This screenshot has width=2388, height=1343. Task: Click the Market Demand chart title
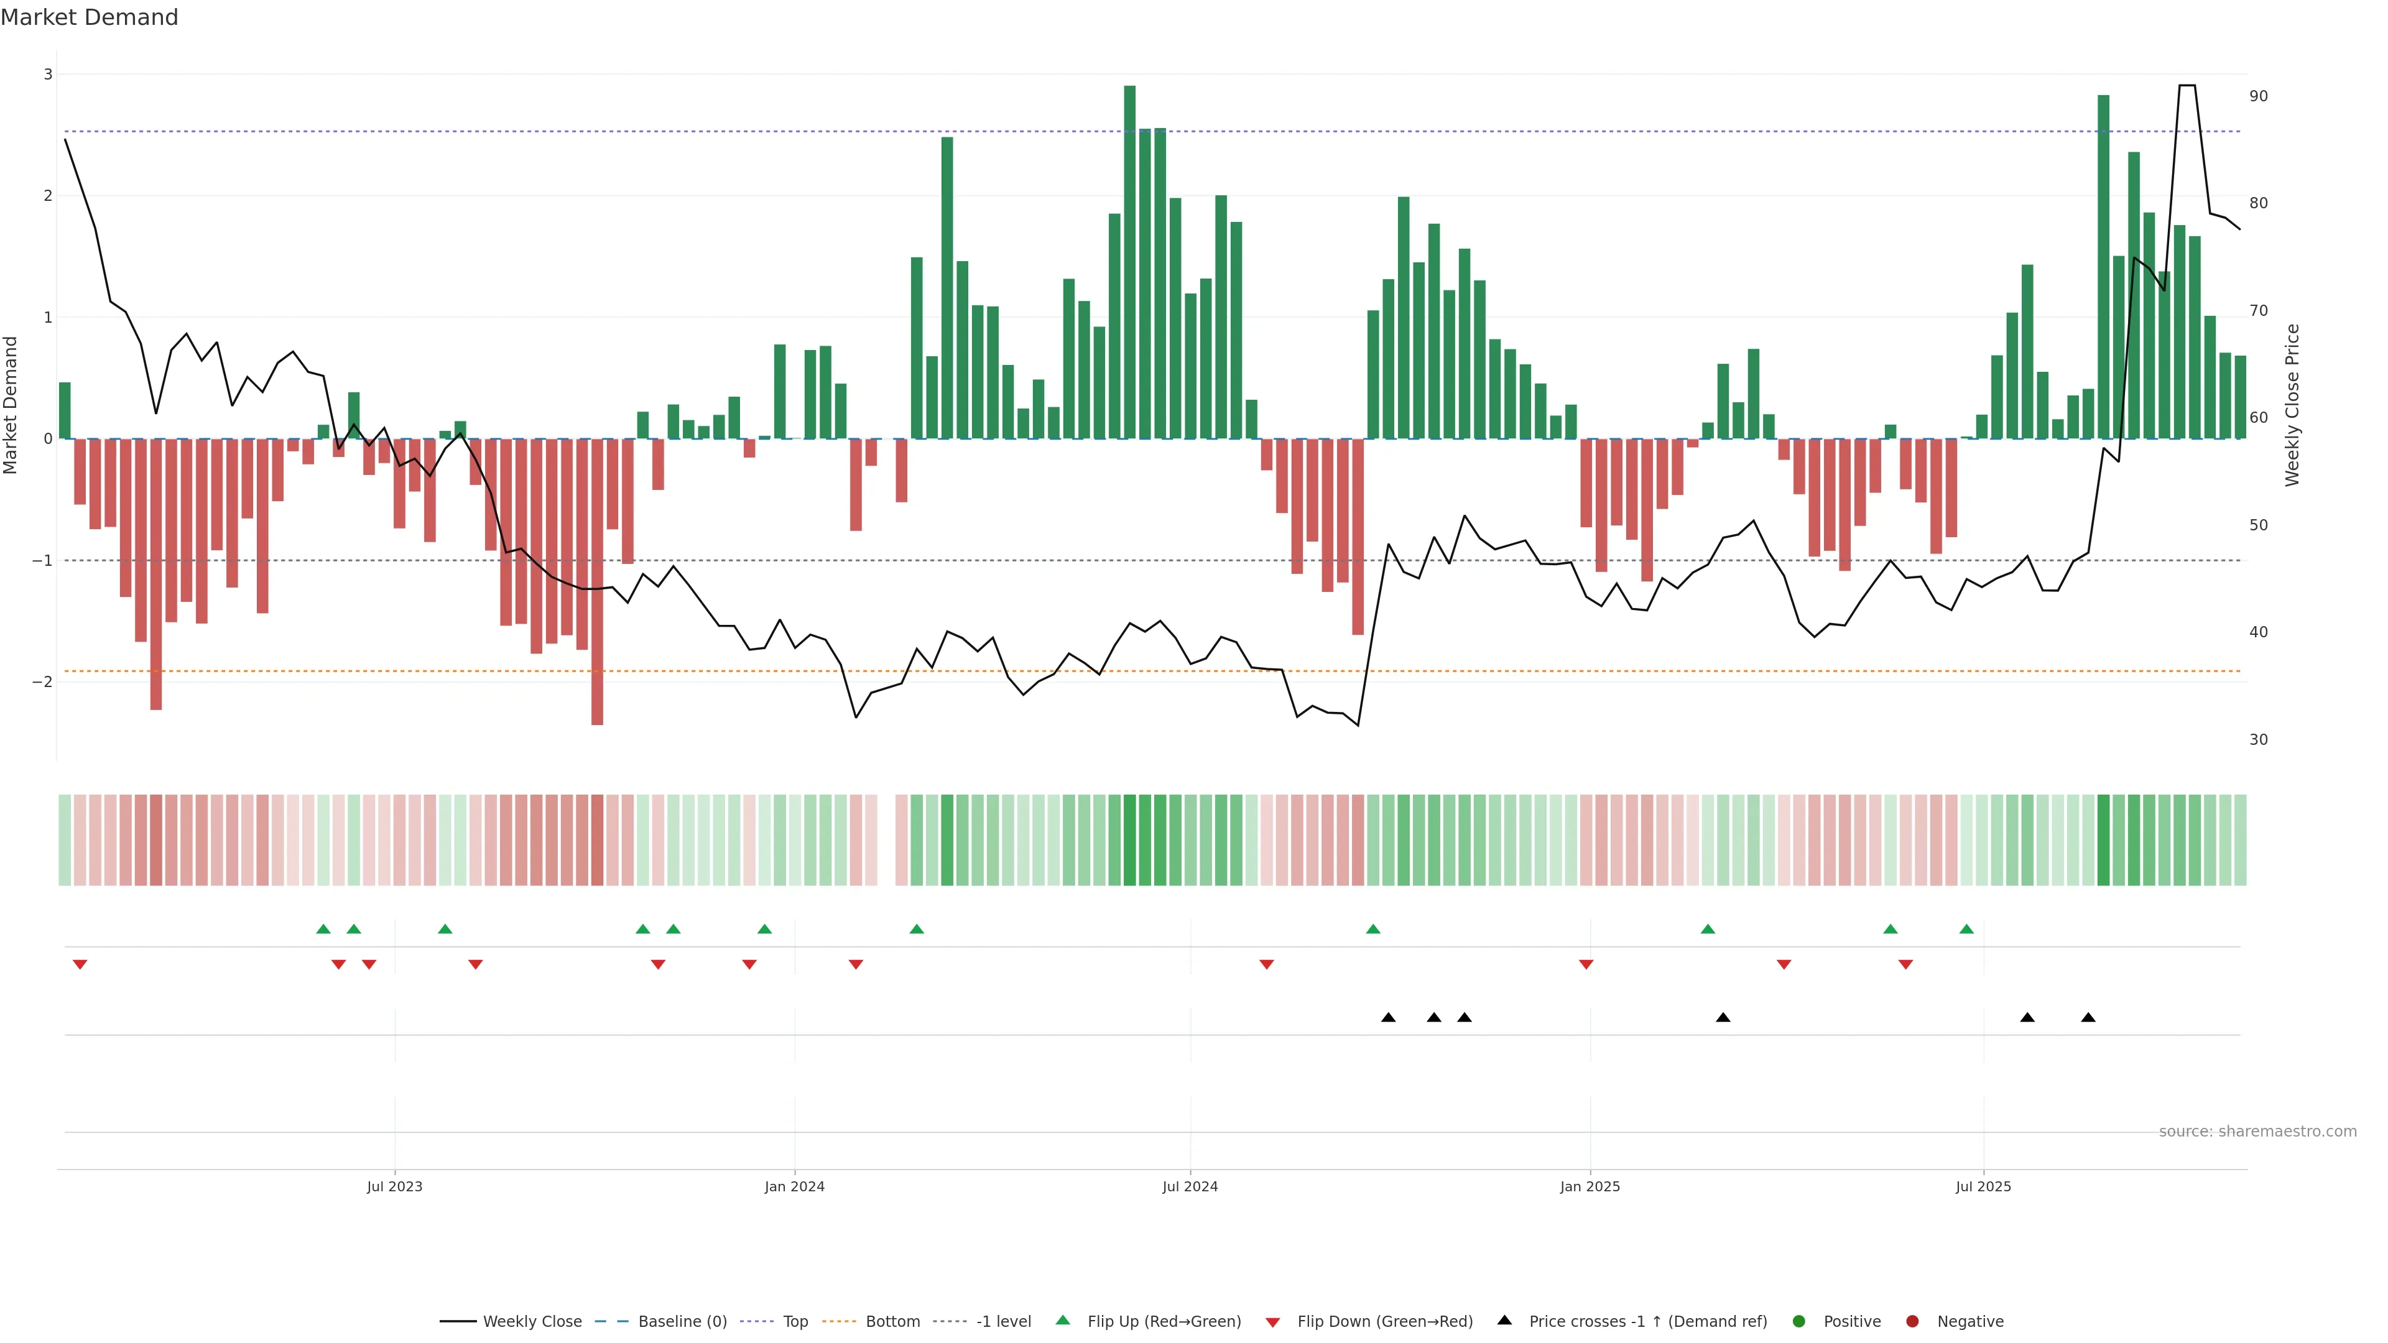[89, 17]
